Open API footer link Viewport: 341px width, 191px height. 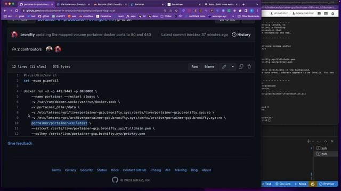(x=168, y=170)
